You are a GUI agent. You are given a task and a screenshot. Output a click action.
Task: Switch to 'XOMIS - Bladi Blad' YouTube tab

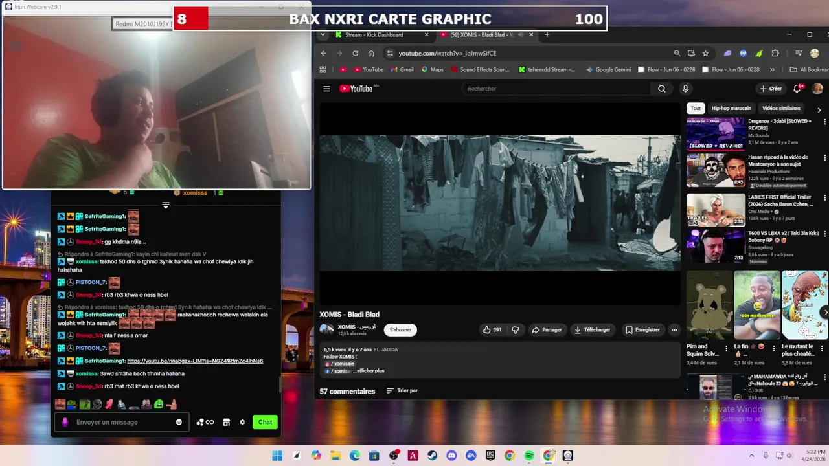point(486,35)
